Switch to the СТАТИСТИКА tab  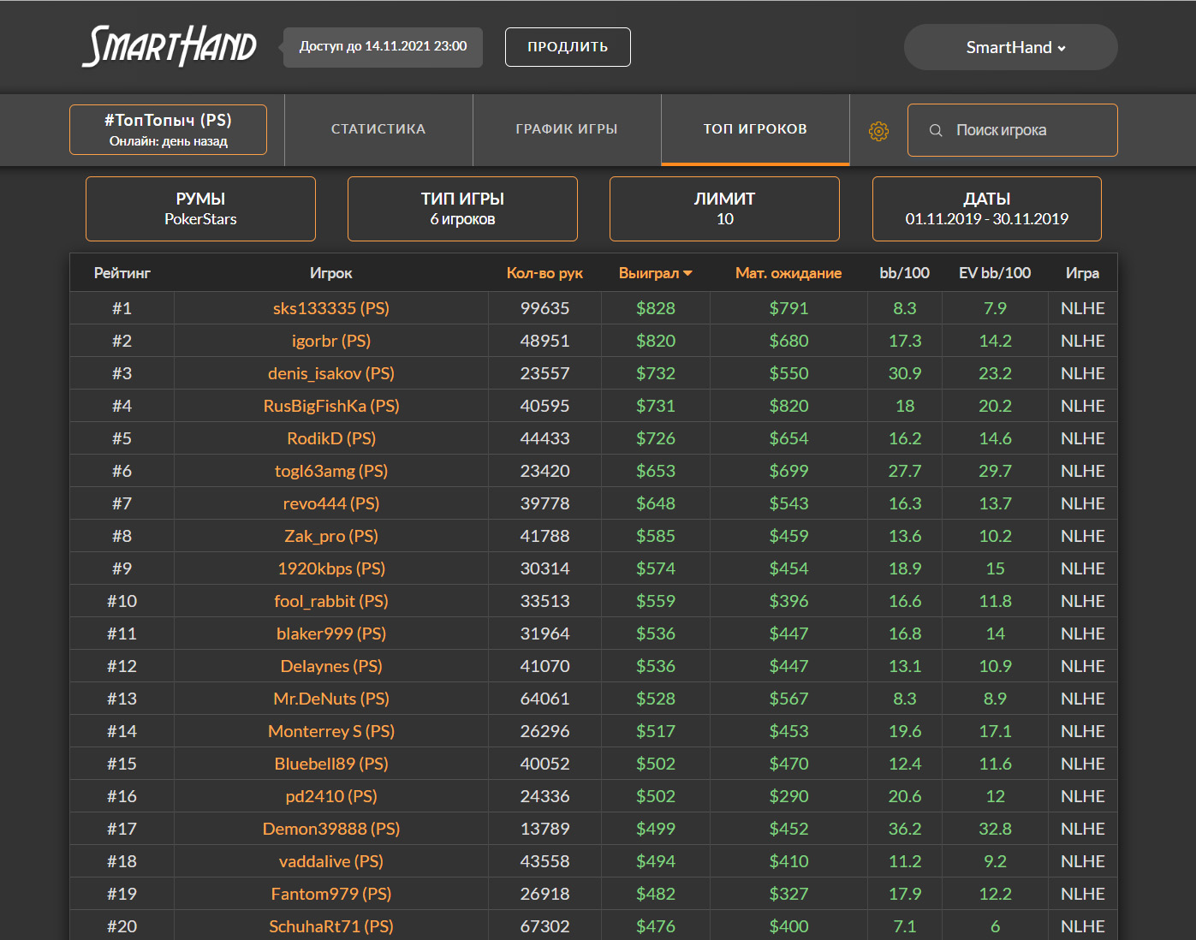coord(378,129)
